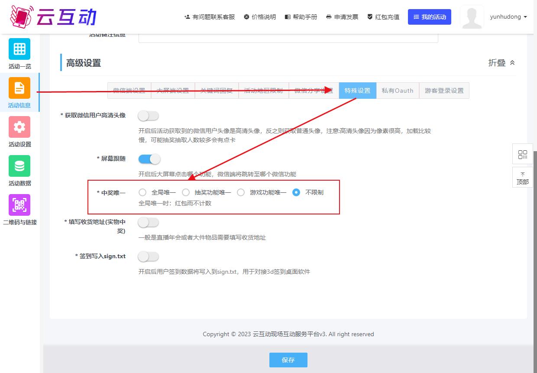Click the 云互动 logo
Image resolution: width=537 pixels, height=373 pixels.
pyautogui.click(x=53, y=16)
